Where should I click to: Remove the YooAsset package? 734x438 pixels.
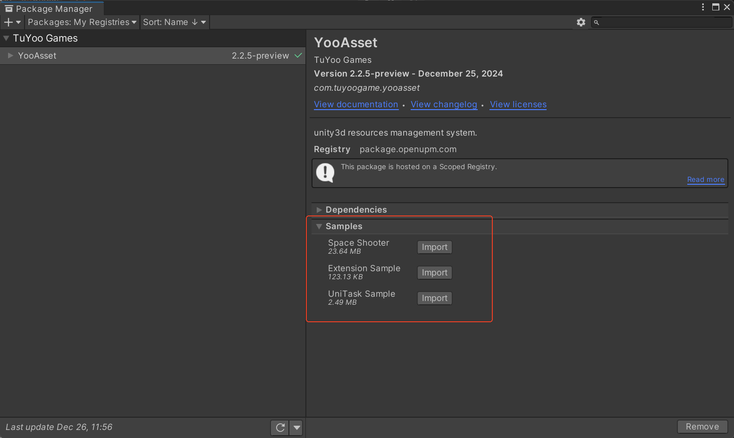click(x=702, y=427)
